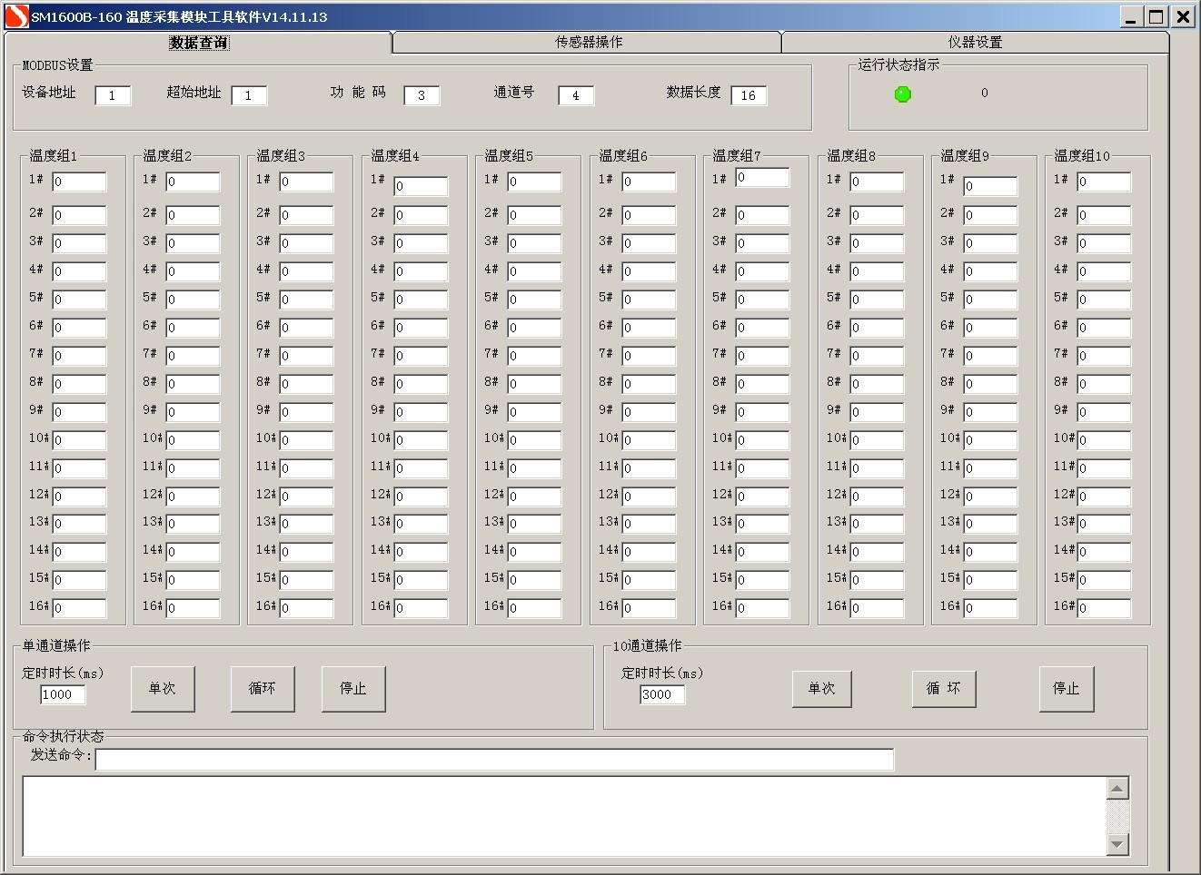Click 温度组3 channel 8# field
This screenshot has width=1201, height=875.
306,384
